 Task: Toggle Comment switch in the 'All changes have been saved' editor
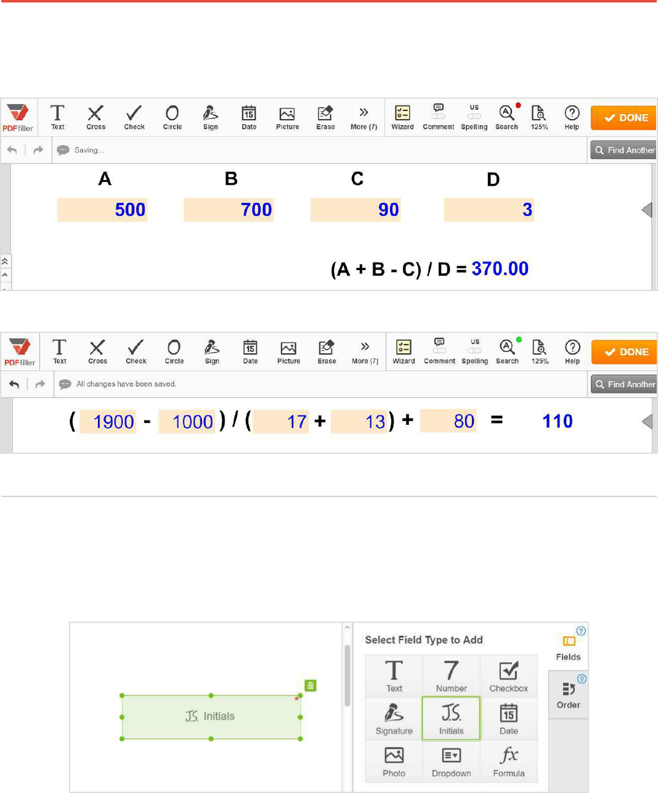pos(439,351)
